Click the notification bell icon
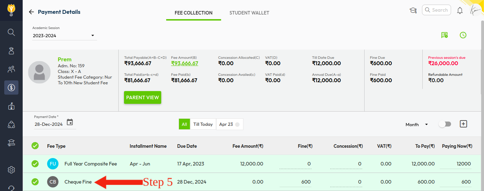484x191 pixels. click(460, 11)
